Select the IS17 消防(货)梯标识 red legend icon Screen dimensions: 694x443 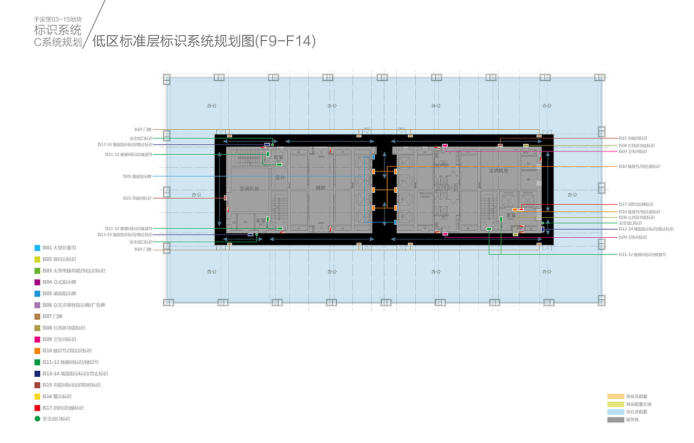pyautogui.click(x=37, y=408)
